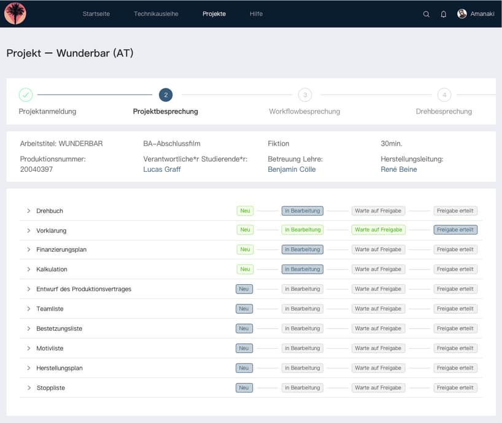Select step 3 Workflowbesprechung circle
The width and height of the screenshot is (502, 423).
click(305, 95)
